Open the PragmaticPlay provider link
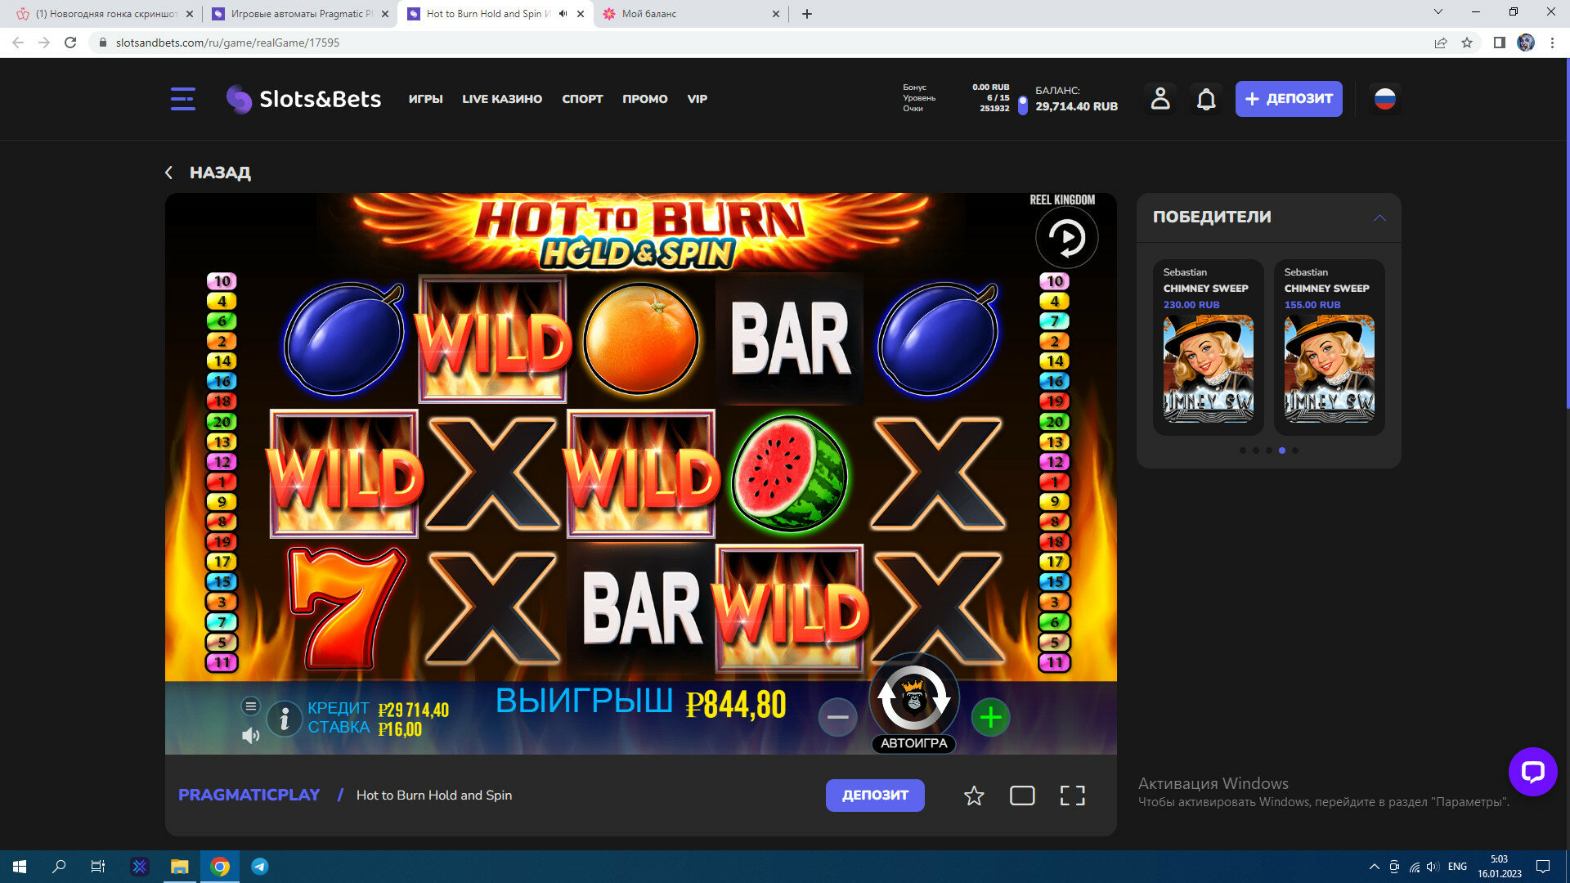This screenshot has width=1570, height=883. pos(249,795)
